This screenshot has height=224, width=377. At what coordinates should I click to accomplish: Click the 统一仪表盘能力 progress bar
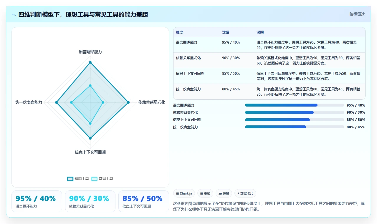tap(295, 127)
